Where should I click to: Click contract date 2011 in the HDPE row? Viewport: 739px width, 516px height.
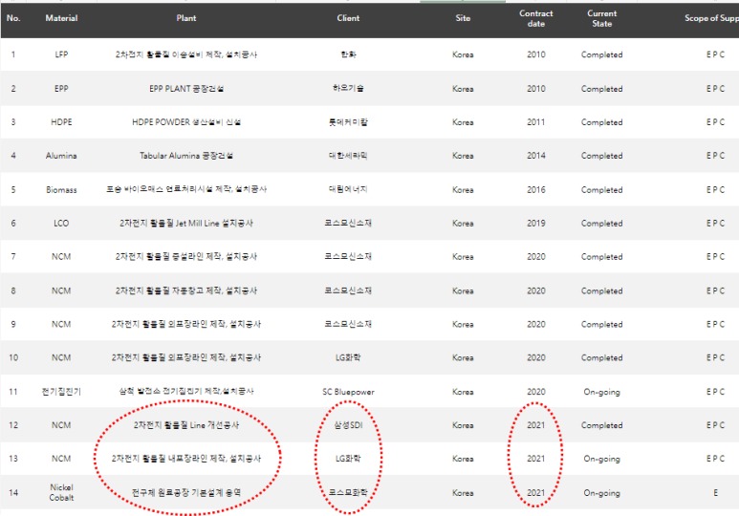(x=536, y=122)
